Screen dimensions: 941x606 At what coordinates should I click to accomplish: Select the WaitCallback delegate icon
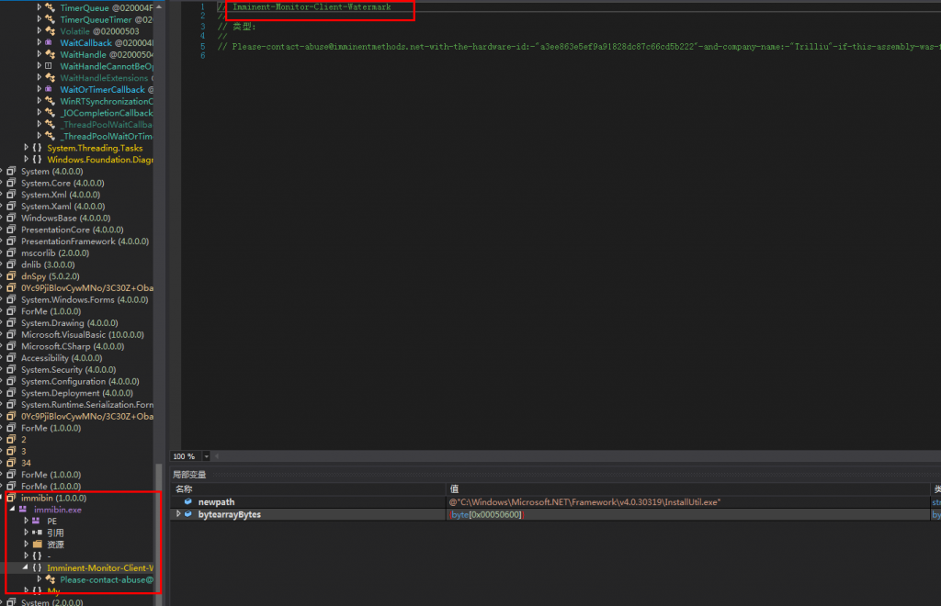[x=49, y=43]
